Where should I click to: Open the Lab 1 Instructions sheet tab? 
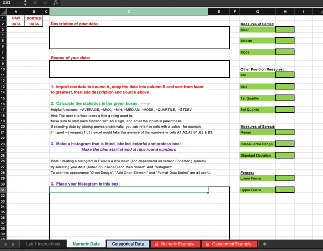click(43, 244)
